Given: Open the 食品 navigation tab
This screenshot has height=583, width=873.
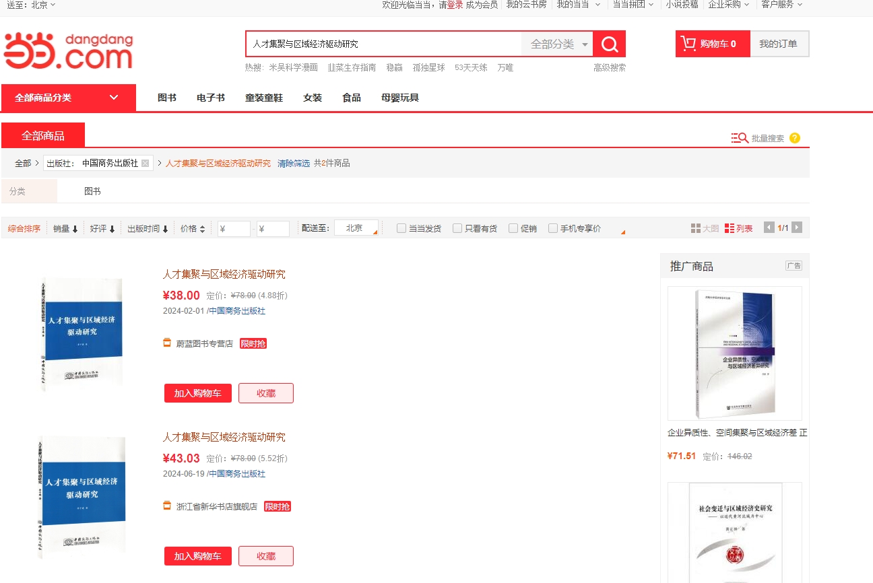Looking at the screenshot, I should click(352, 98).
